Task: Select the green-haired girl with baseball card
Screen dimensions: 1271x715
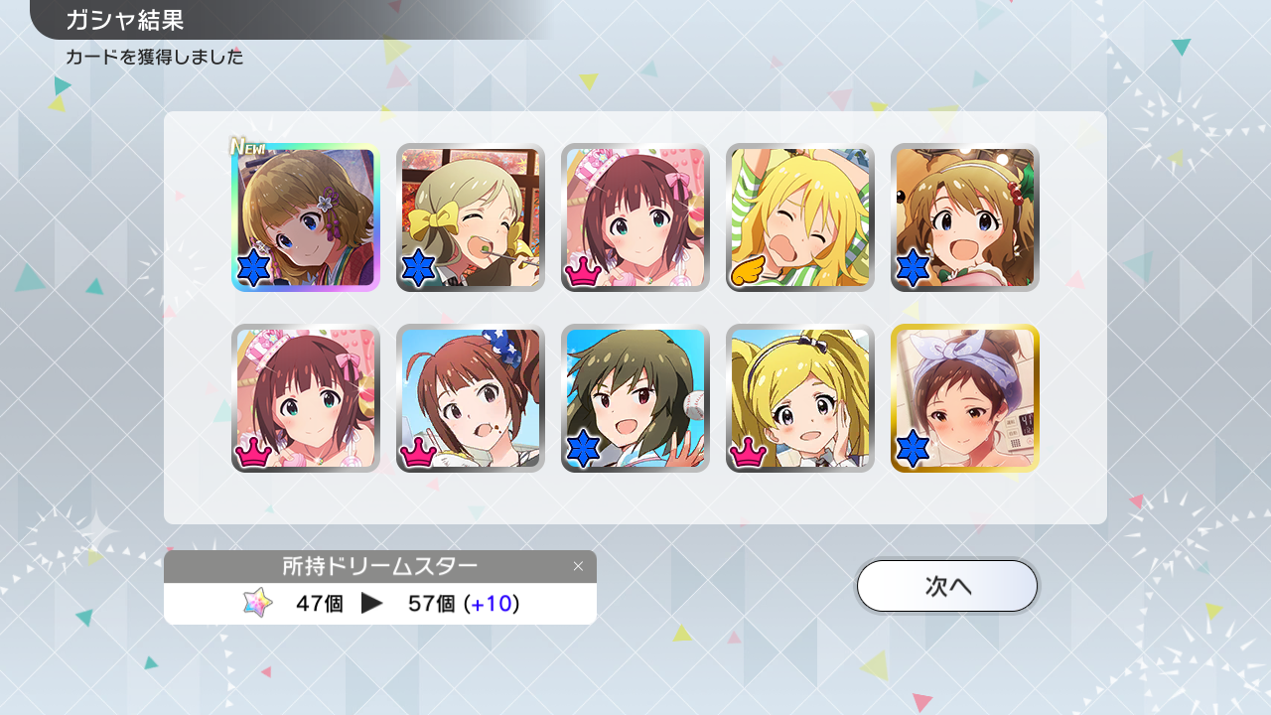Action: [x=635, y=398]
